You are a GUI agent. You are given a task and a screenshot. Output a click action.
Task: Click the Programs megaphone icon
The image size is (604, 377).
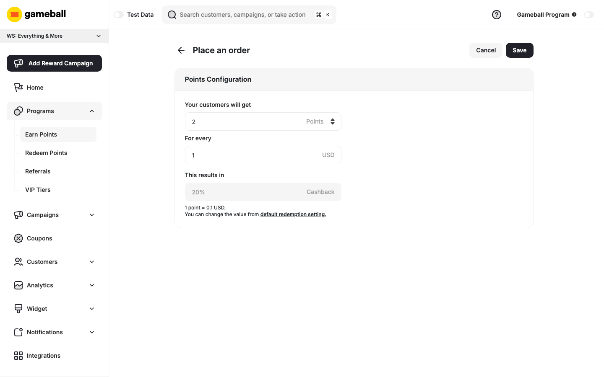[18, 111]
